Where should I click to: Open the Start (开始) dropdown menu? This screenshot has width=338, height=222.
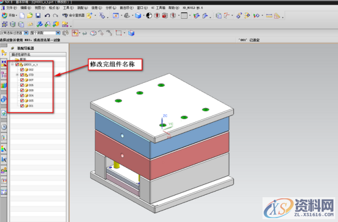click(x=10, y=16)
